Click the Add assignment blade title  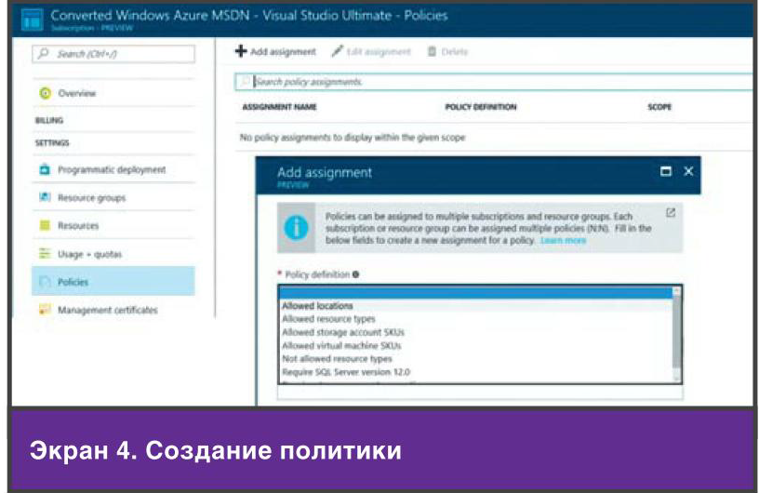click(325, 172)
